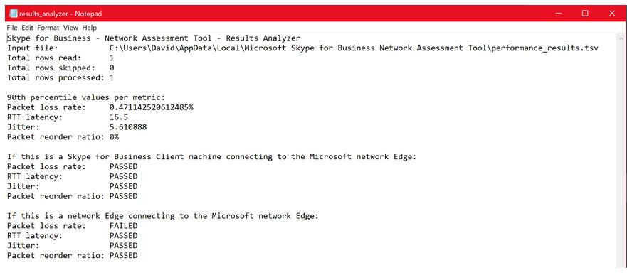Image resolution: width=627 pixels, height=280 pixels.
Task: Click the vertical scrollbar up arrow
Action: tap(621, 38)
